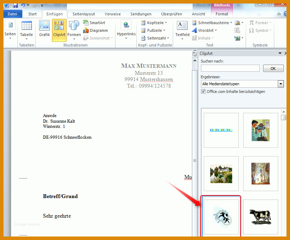Screen dimensions: 290x240
Task: Insert a Grafik picture
Action: [x=44, y=29]
